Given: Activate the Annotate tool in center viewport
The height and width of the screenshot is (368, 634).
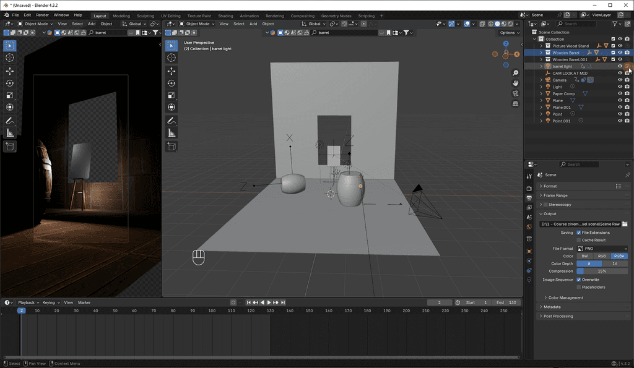Looking at the screenshot, I should [172, 120].
